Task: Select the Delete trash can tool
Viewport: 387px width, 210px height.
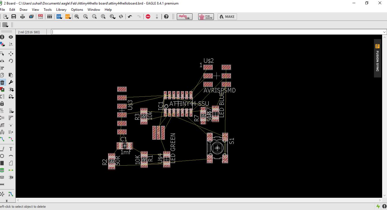Action: [2, 83]
